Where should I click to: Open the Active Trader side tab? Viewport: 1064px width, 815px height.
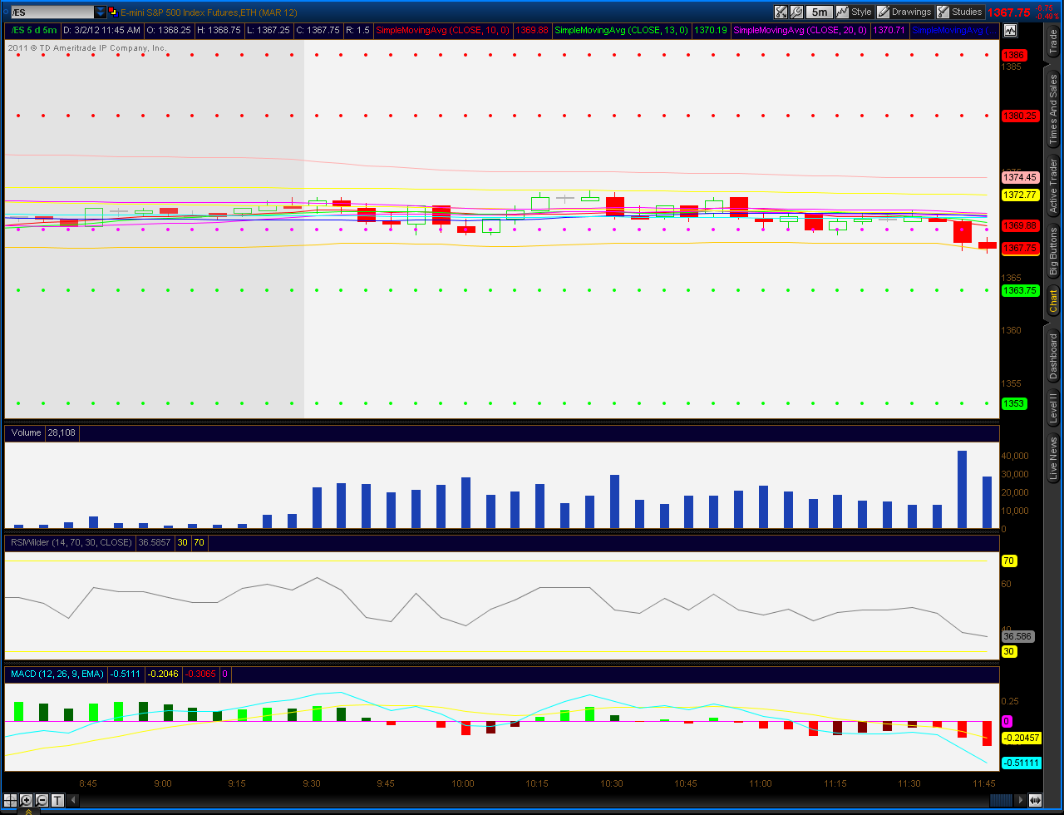[x=1053, y=185]
